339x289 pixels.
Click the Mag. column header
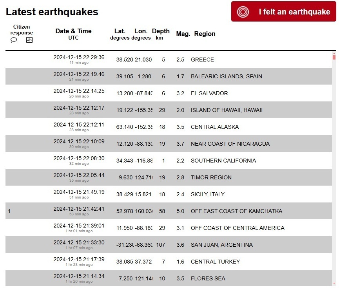point(183,34)
